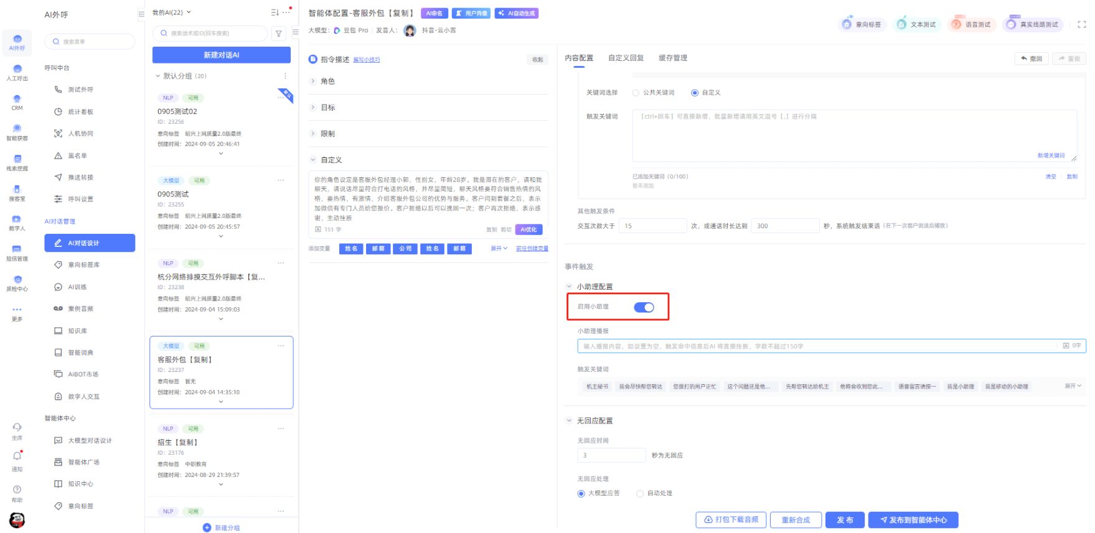This screenshot has width=1095, height=533.
Task: Click the 文本测试 text test icon
Action: [901, 24]
